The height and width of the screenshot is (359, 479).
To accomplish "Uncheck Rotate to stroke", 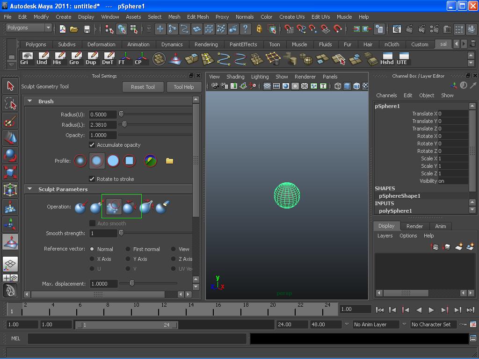I will pos(92,179).
